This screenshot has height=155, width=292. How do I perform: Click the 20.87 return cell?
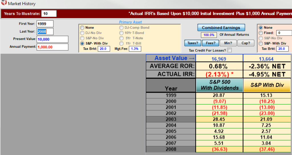[x=219, y=95]
